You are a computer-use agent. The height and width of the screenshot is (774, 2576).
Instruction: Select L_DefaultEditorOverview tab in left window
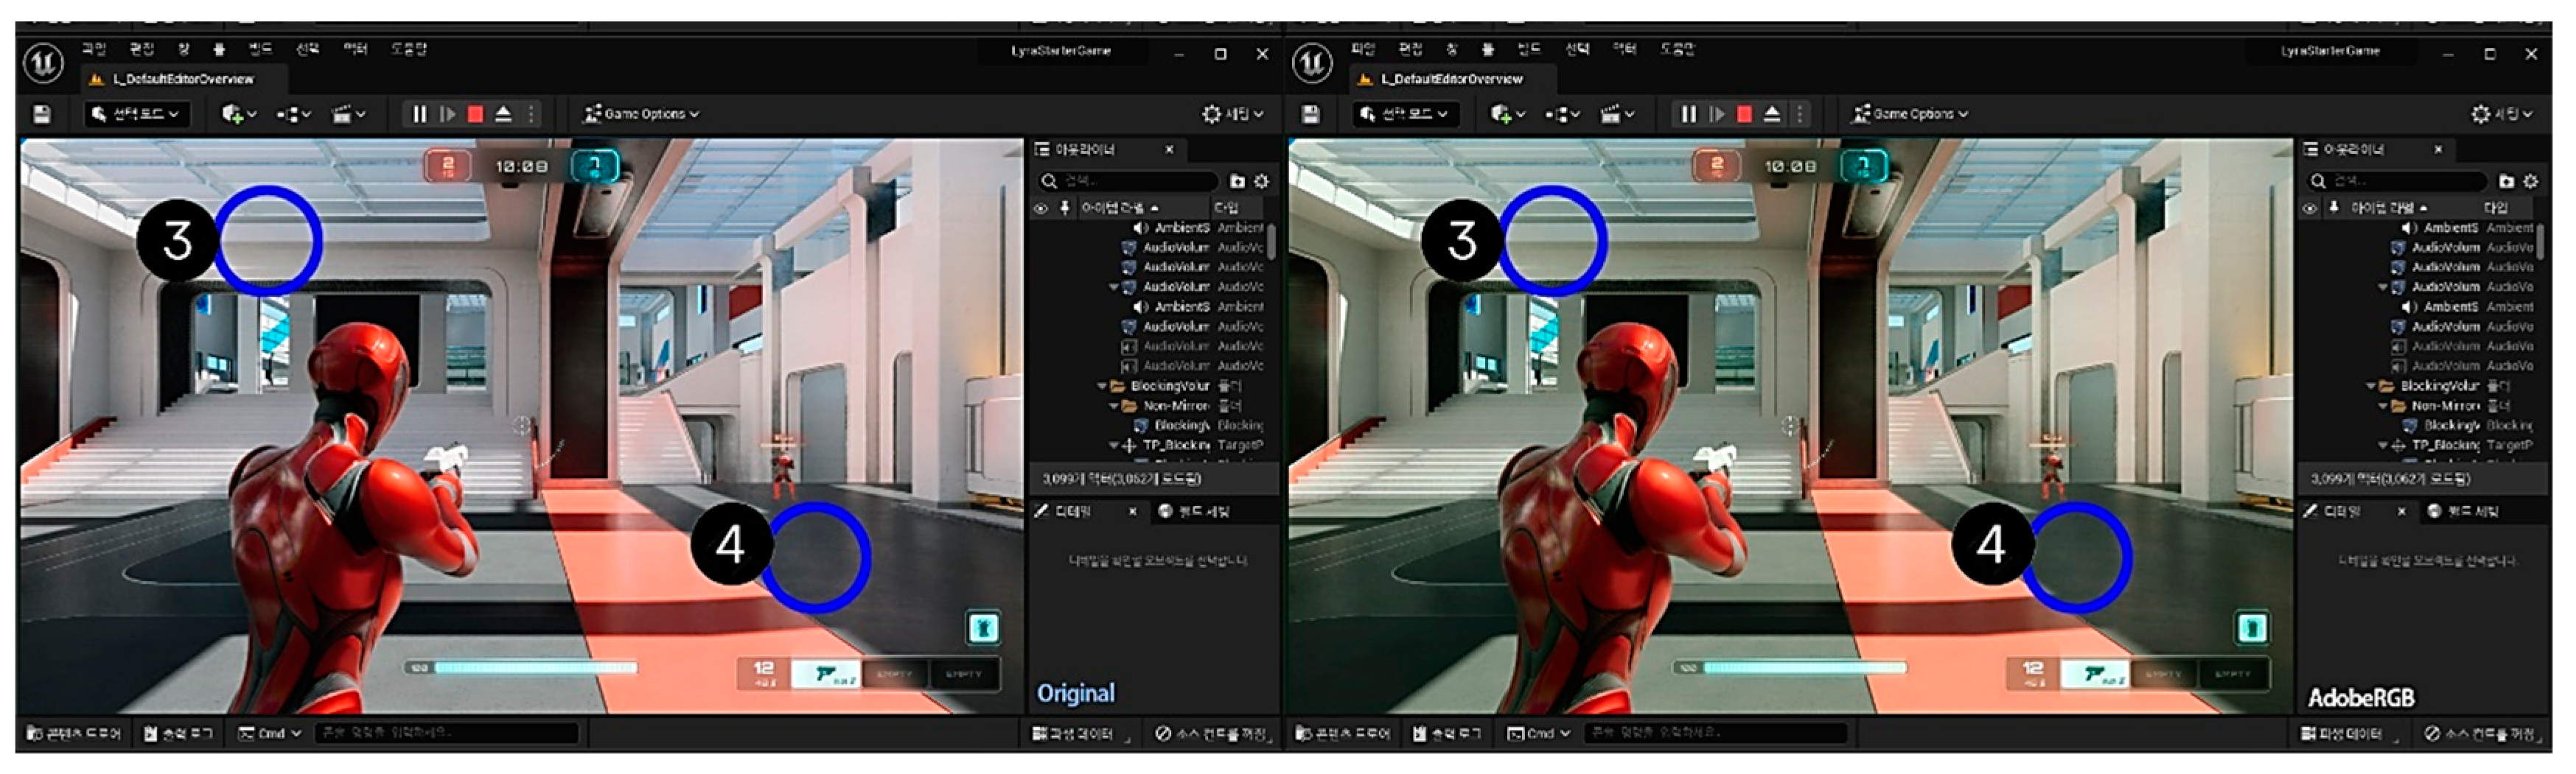coord(182,79)
